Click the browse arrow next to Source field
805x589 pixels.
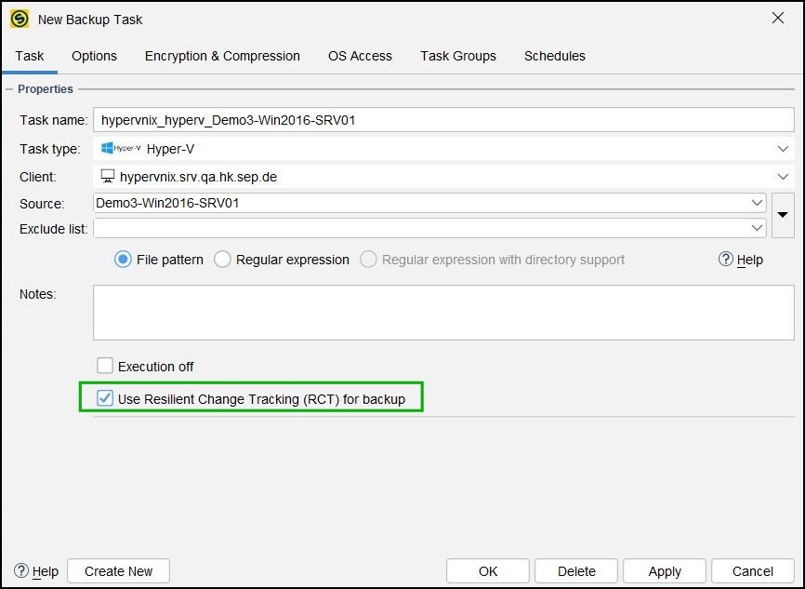click(x=783, y=215)
